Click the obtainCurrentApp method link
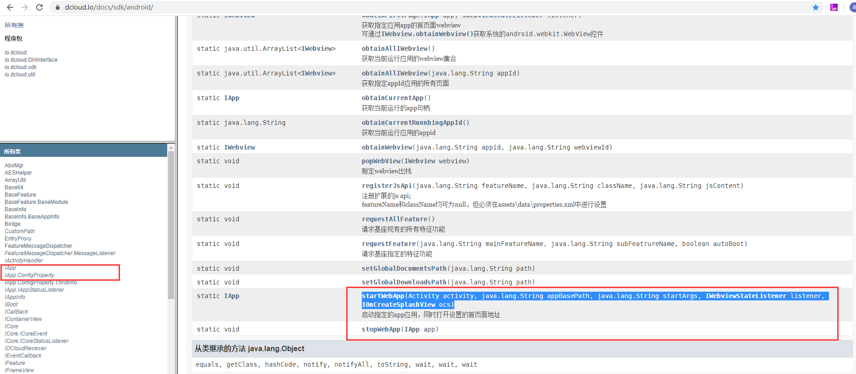The height and width of the screenshot is (374, 856). [x=393, y=98]
